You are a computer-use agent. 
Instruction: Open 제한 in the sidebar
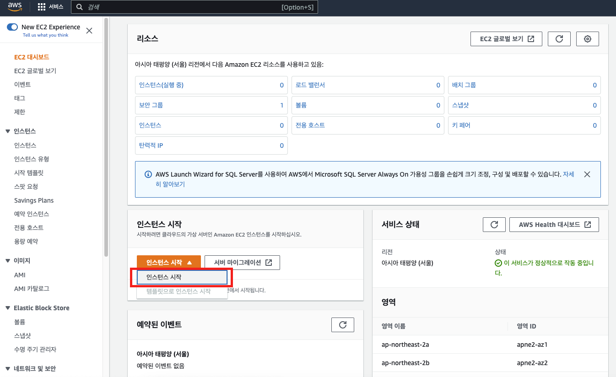[x=20, y=112]
